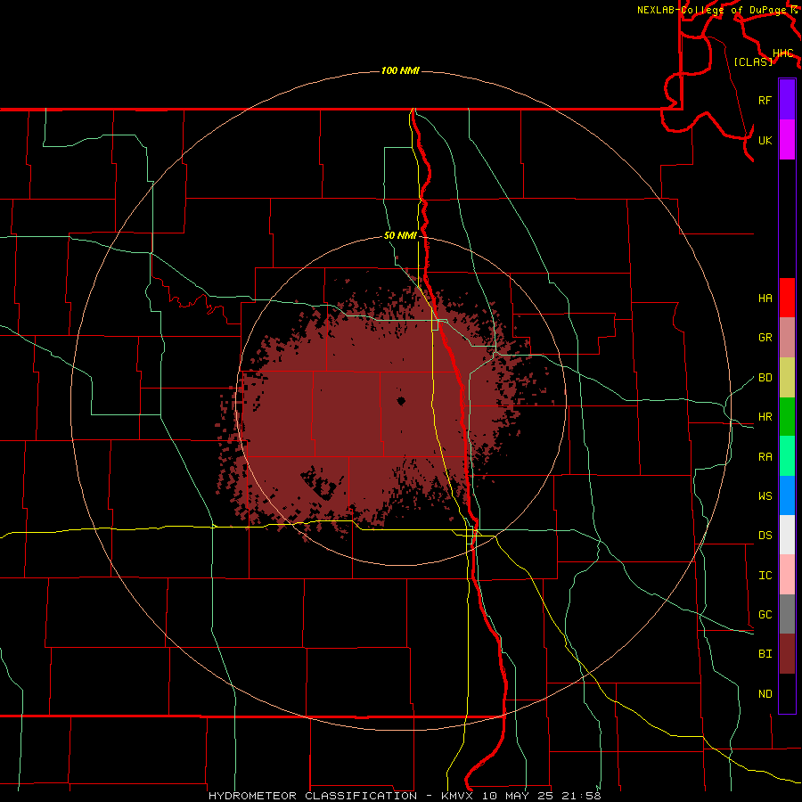This screenshot has height=802, width=802.
Task: Click the "BD" legend label
Action: click(765, 378)
